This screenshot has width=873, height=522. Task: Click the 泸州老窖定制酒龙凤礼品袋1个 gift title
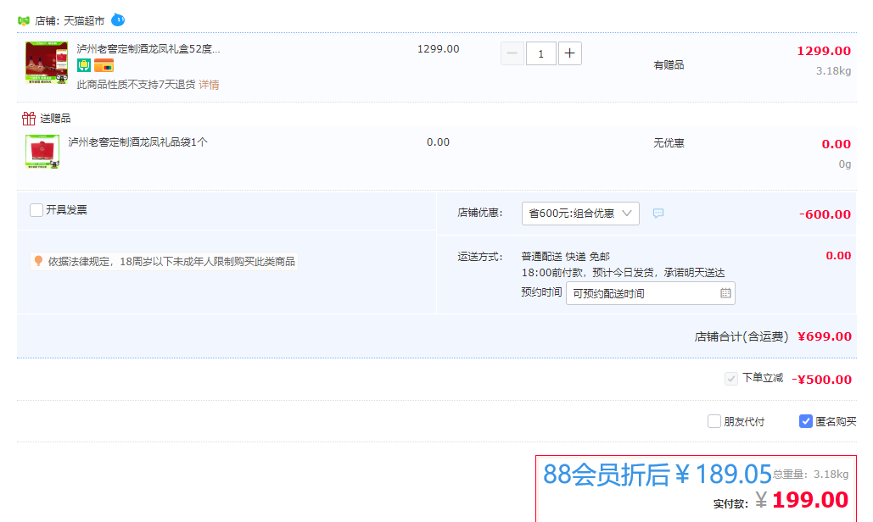tap(137, 142)
